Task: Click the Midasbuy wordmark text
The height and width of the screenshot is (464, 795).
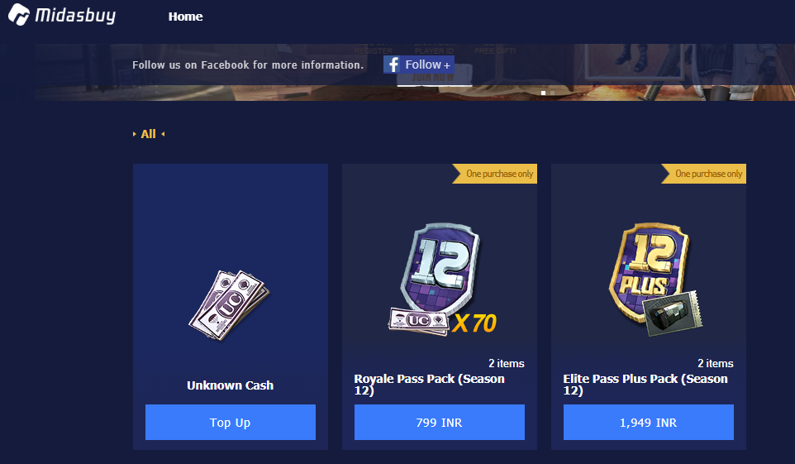Action: click(75, 15)
